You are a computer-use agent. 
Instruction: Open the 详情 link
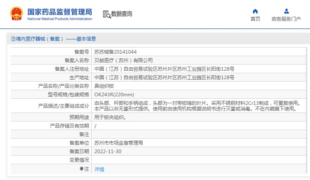(x=99, y=169)
